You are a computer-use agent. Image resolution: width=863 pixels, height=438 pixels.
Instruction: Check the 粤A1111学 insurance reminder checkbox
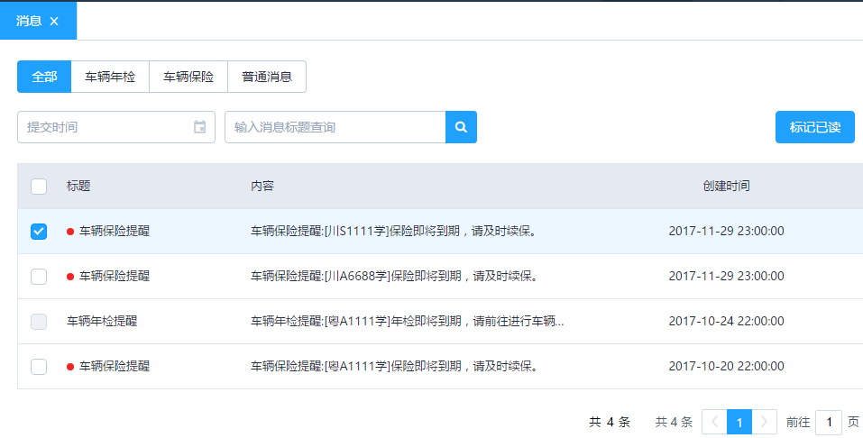[x=39, y=367]
